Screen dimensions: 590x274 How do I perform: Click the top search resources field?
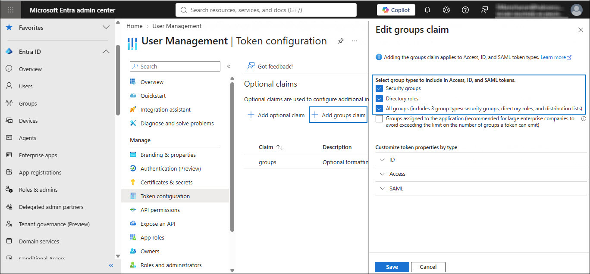point(266,10)
